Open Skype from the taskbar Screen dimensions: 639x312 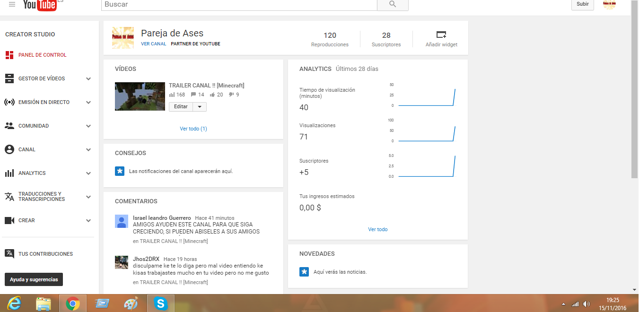pyautogui.click(x=161, y=303)
